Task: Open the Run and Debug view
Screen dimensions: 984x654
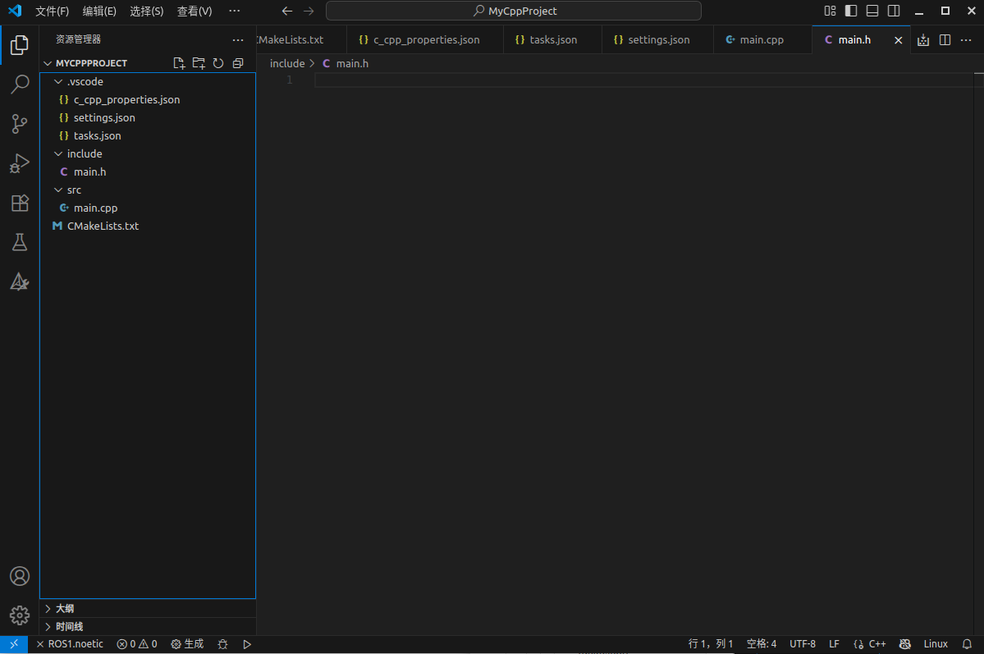Action: tap(20, 163)
